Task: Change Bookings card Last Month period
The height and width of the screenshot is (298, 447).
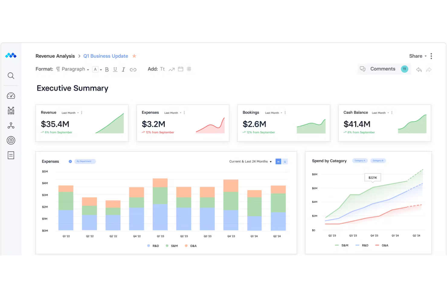Action: pos(274,113)
